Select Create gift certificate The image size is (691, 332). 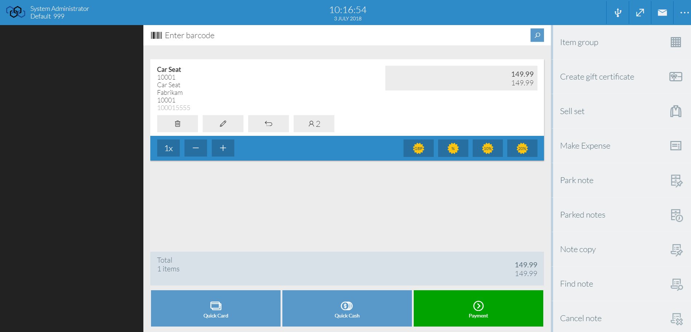pyautogui.click(x=621, y=77)
